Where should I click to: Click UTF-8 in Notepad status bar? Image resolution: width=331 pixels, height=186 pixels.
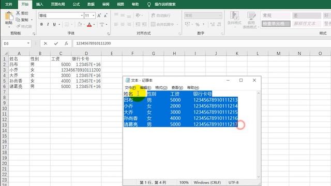pos(233,182)
